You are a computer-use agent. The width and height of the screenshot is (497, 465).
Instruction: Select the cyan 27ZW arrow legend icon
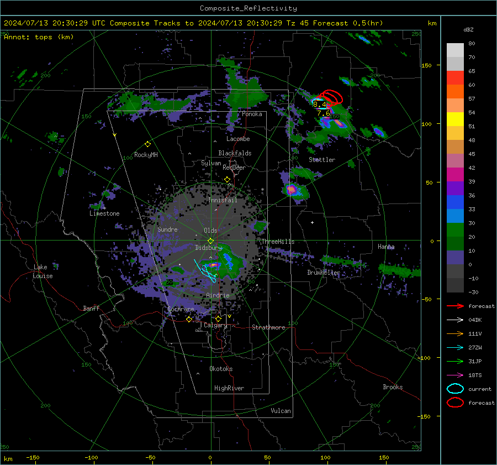pos(455,348)
